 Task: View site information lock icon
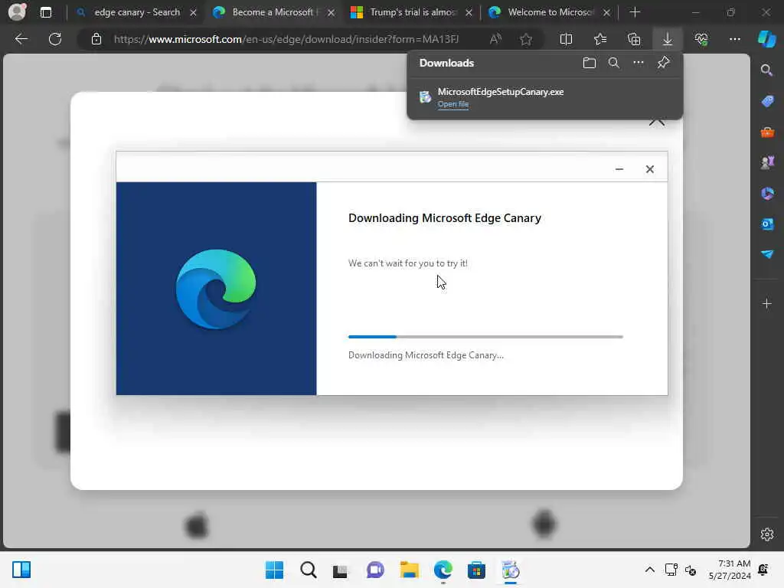pos(96,39)
